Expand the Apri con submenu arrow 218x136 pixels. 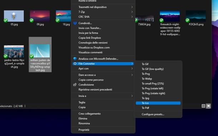(132, 69)
